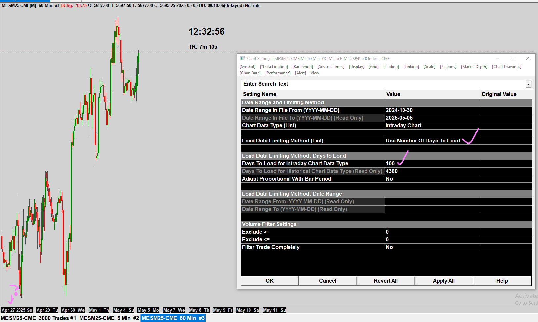The width and height of the screenshot is (538, 322).
Task: Open Help for chart settings
Action: [x=502, y=281]
